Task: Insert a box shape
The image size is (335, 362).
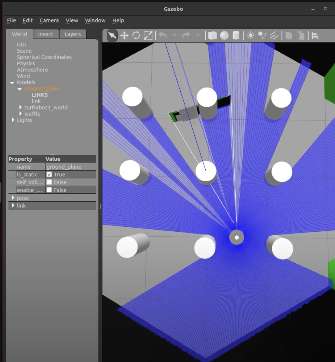Action: click(213, 36)
